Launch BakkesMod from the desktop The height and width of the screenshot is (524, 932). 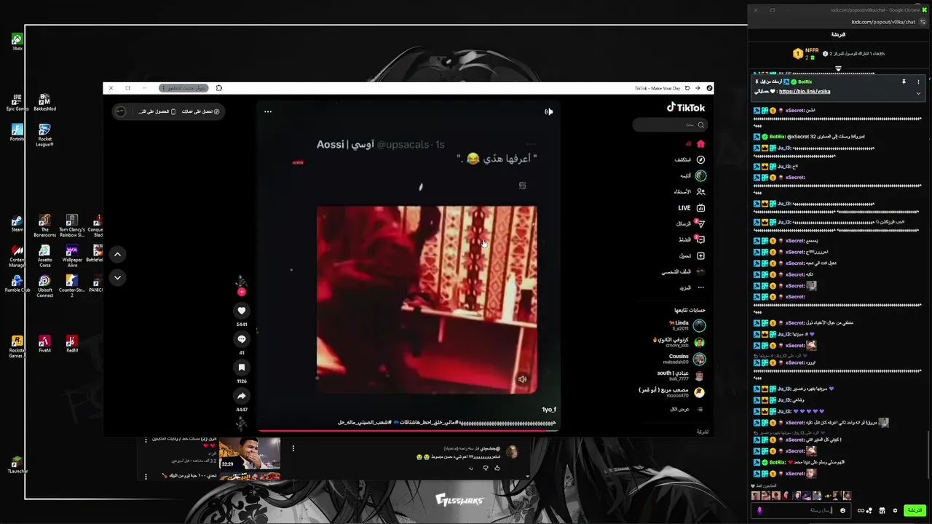pyautogui.click(x=44, y=103)
